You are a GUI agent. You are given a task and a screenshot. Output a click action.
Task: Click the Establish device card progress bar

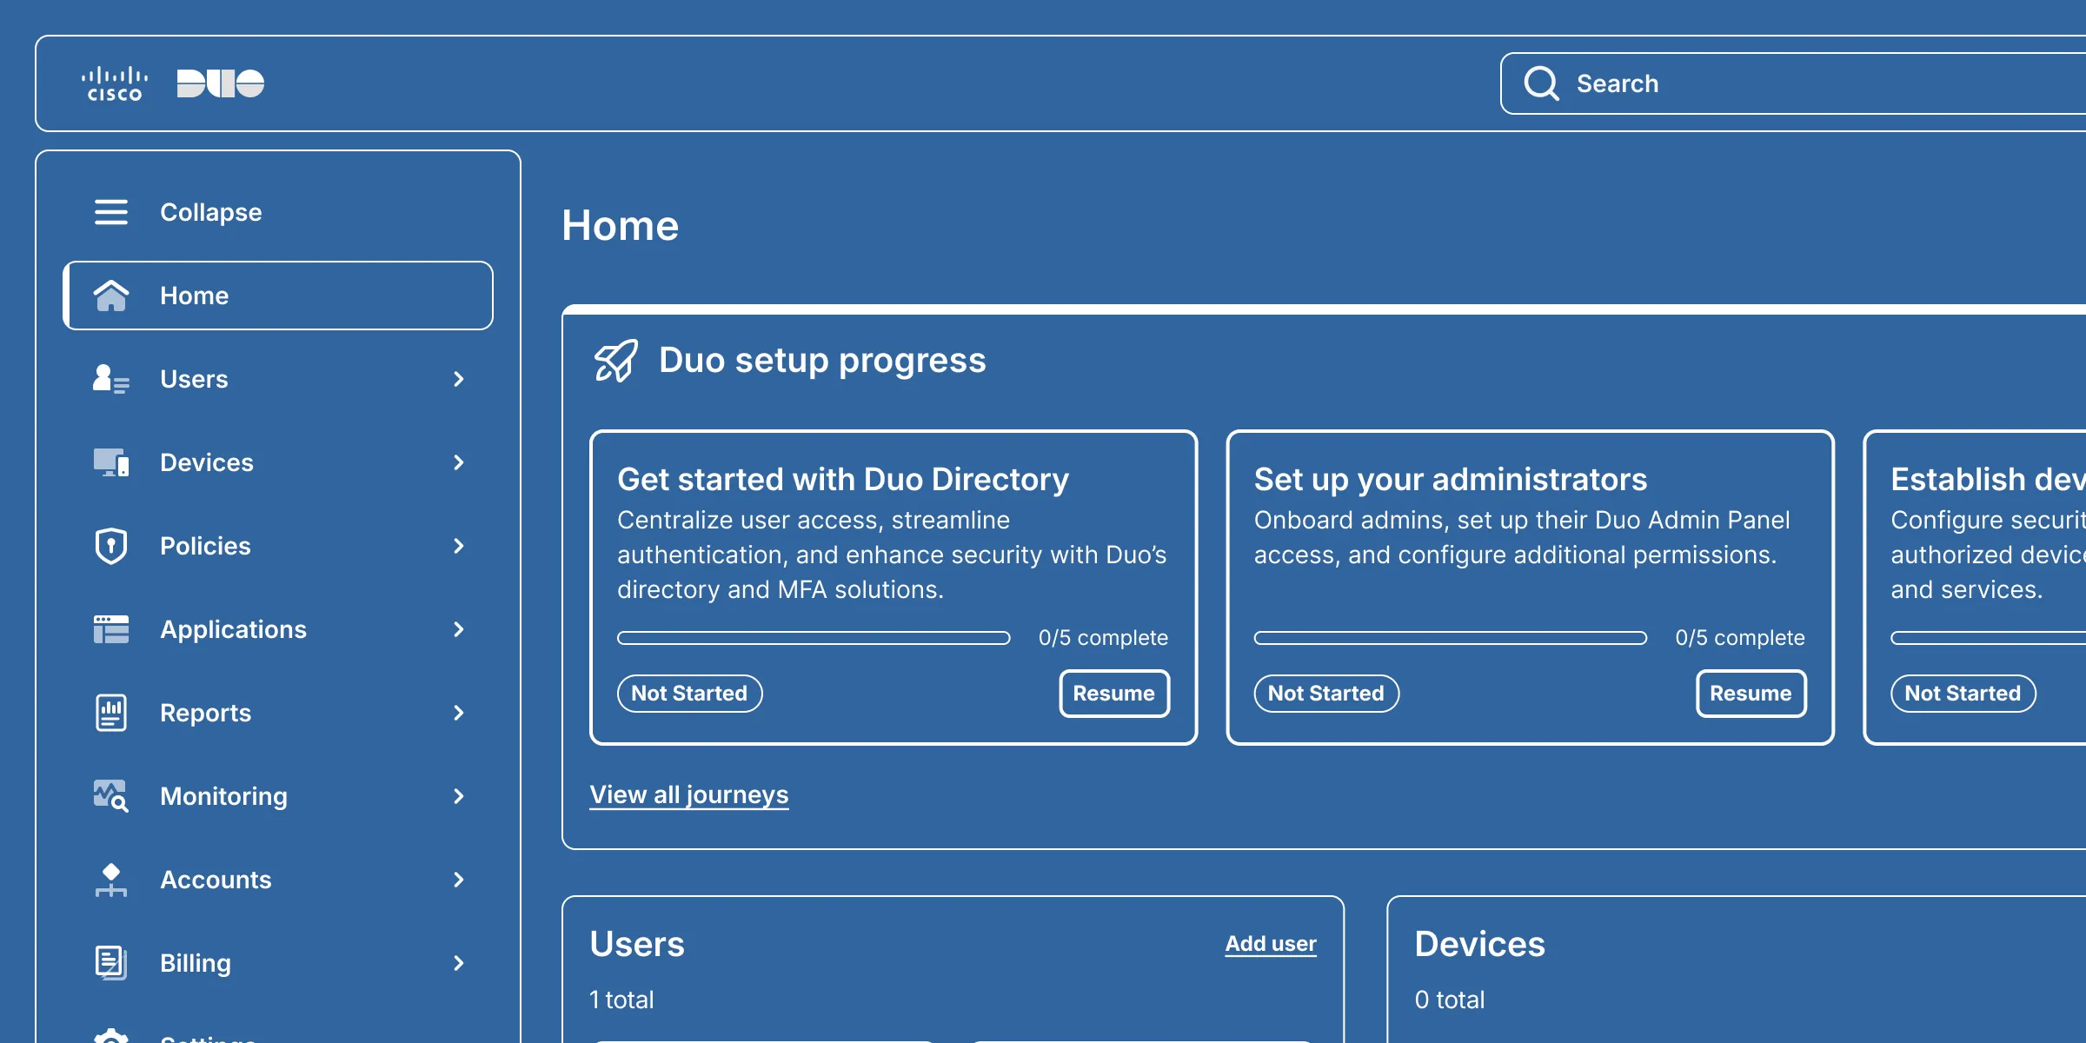(x=1989, y=638)
